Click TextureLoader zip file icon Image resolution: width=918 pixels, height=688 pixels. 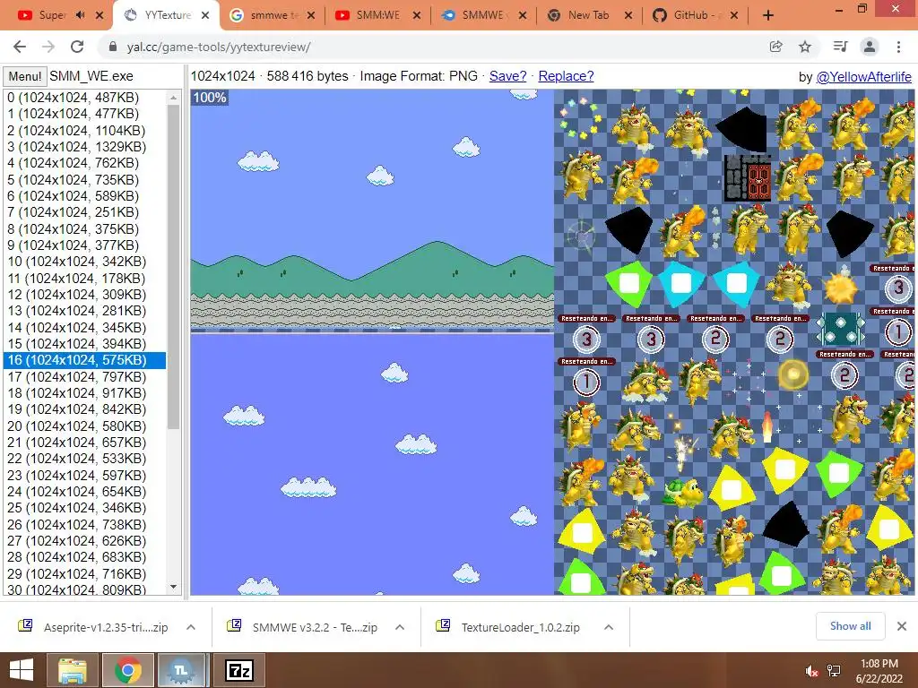coord(443,626)
